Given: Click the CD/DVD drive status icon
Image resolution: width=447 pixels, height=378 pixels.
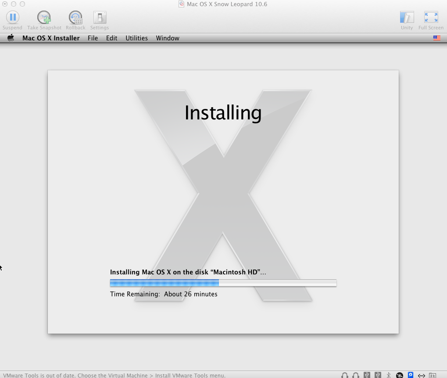Looking at the screenshot, I should coord(400,375).
